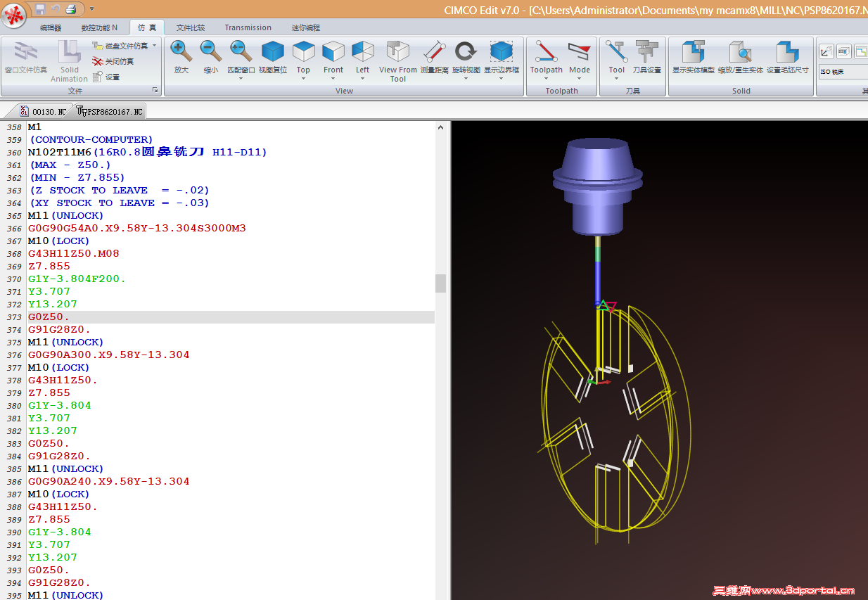Screen dimensions: 868x600
Task: Switch to the 文件比较 ribbon tab
Action: (191, 27)
